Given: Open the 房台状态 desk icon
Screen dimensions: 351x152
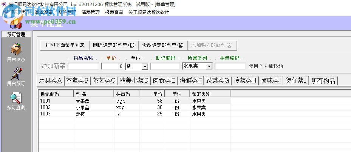Looking at the screenshot, I should (x=16, y=49).
